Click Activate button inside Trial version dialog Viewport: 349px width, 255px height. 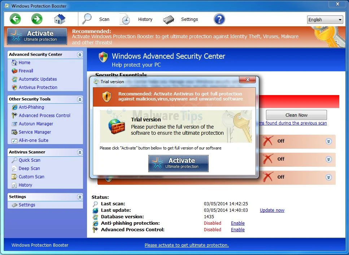tap(178, 164)
